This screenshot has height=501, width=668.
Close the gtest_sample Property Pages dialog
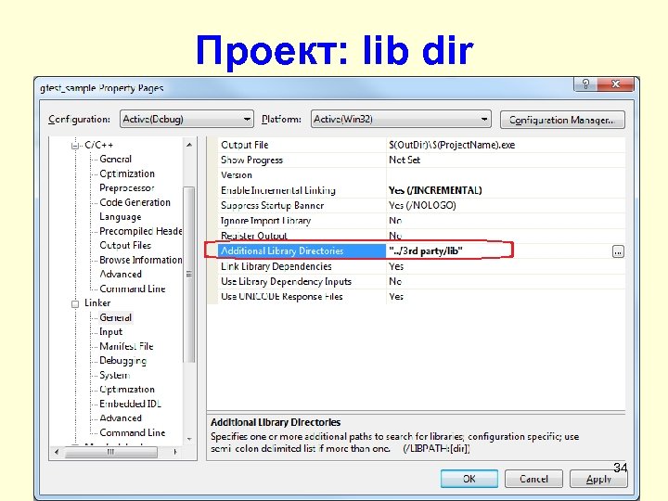[615, 83]
